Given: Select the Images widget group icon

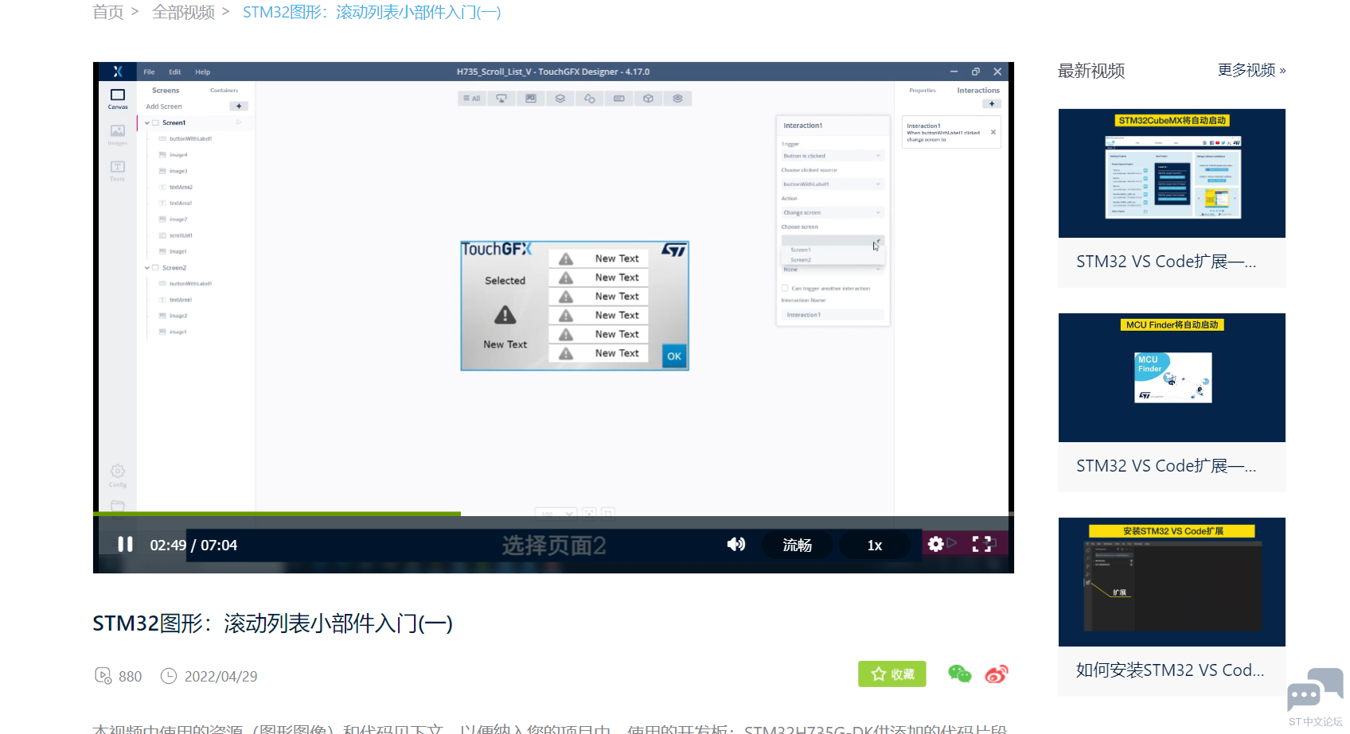Looking at the screenshot, I should [531, 99].
